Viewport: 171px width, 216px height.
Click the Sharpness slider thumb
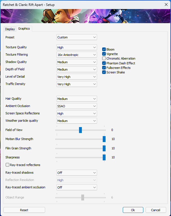pos(104,158)
